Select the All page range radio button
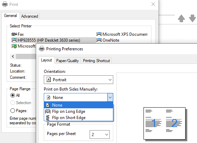Viewport: 197px width, 143px height. pyautogui.click(x=13, y=95)
